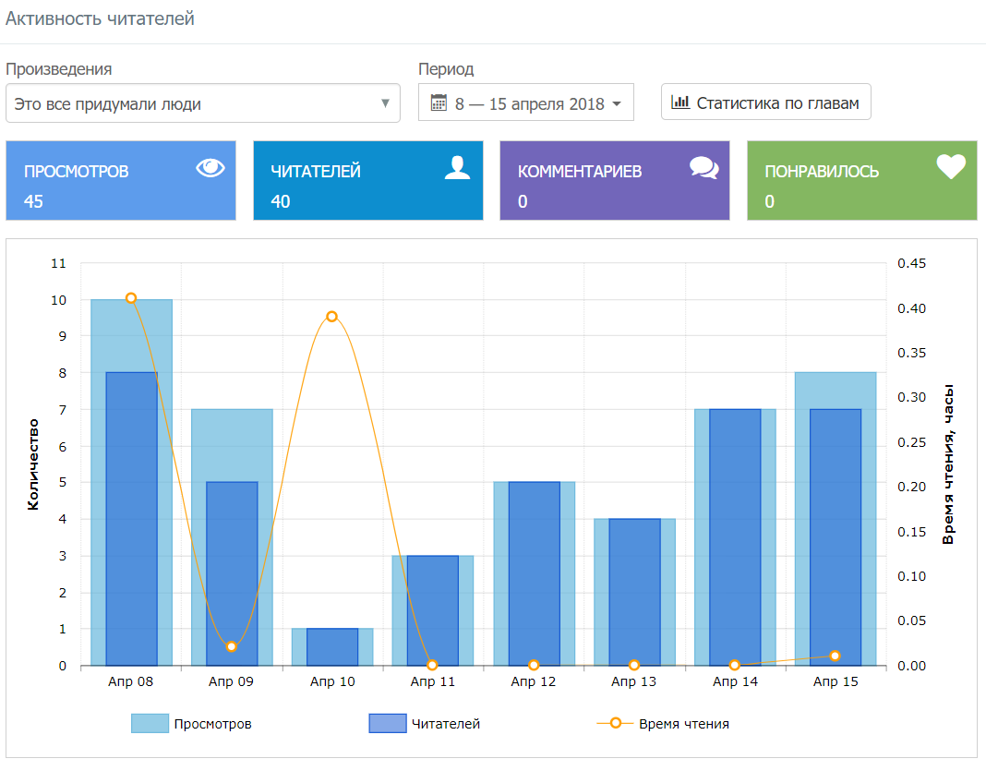
Task: Click the arrow of the works selector
Action: (x=386, y=103)
